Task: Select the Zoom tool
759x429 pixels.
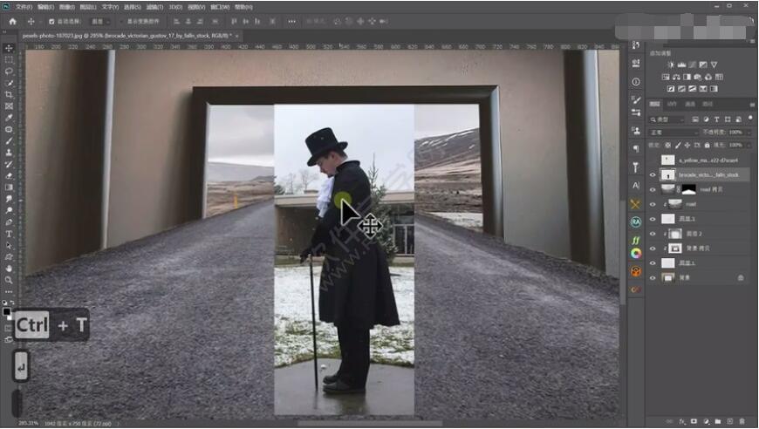Action: (x=9, y=280)
